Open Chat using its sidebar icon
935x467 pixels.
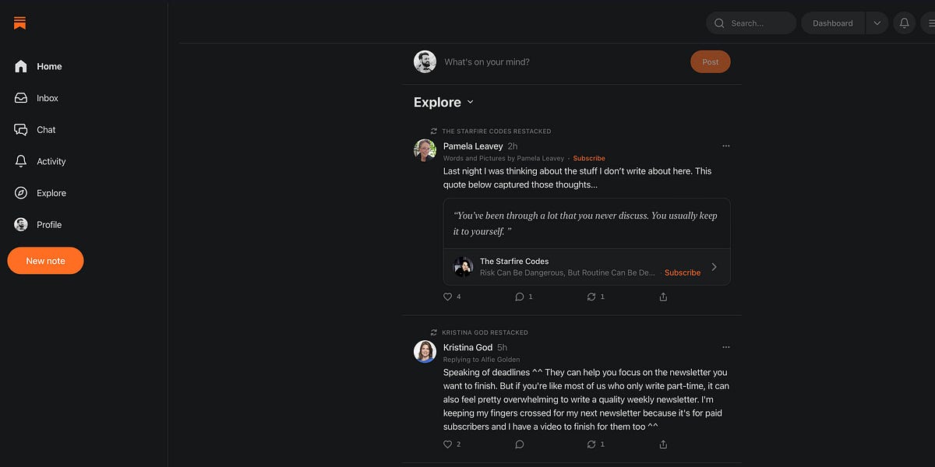point(21,129)
